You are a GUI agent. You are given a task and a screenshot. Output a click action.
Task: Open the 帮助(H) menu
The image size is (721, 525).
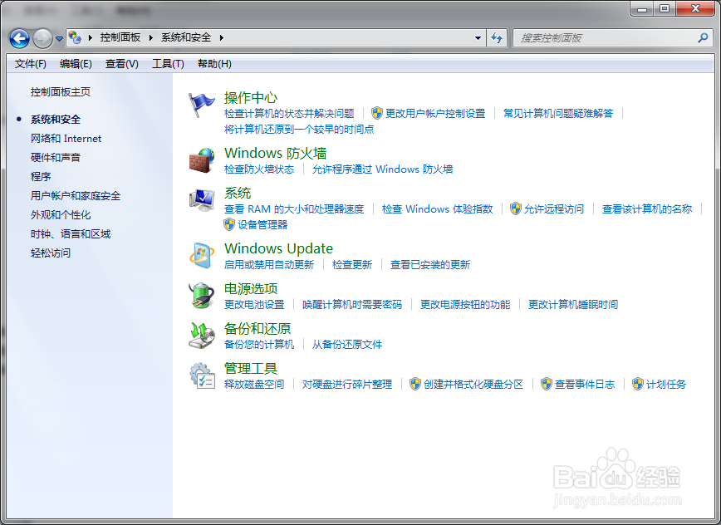pyautogui.click(x=214, y=64)
